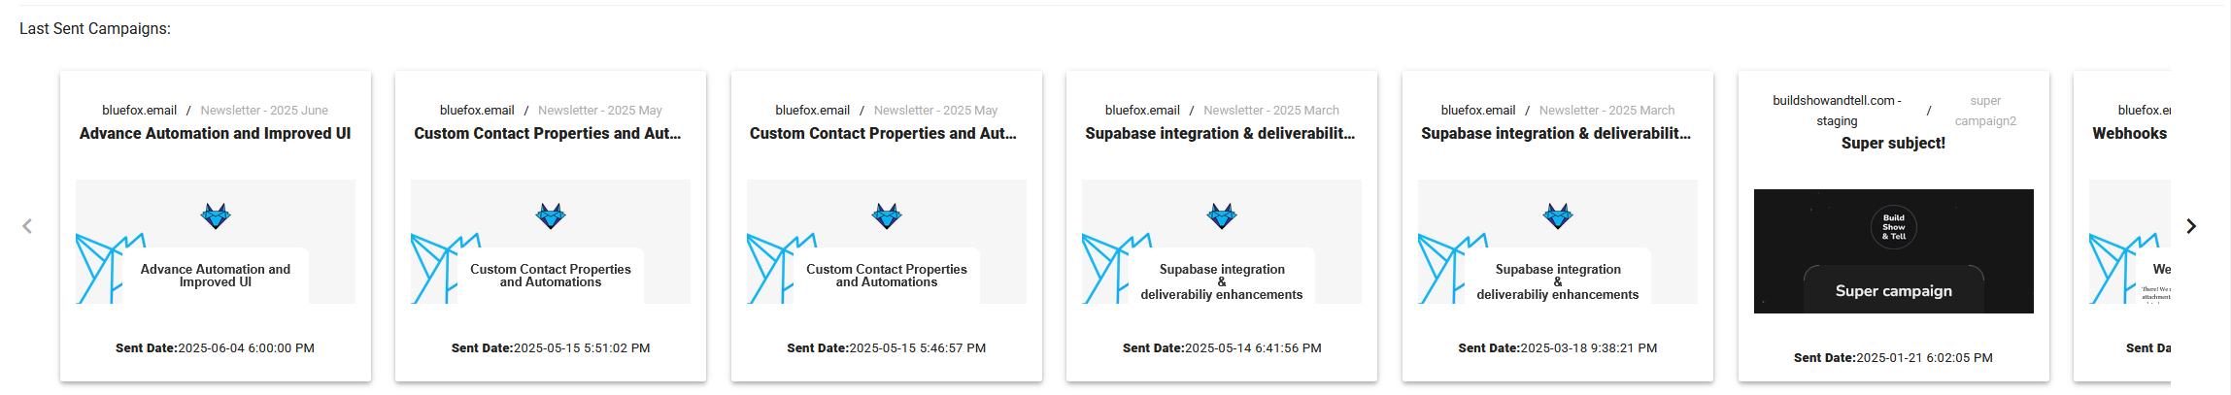Click the next carousel arrow
Image resolution: width=2231 pixels, height=395 pixels.
[2191, 226]
